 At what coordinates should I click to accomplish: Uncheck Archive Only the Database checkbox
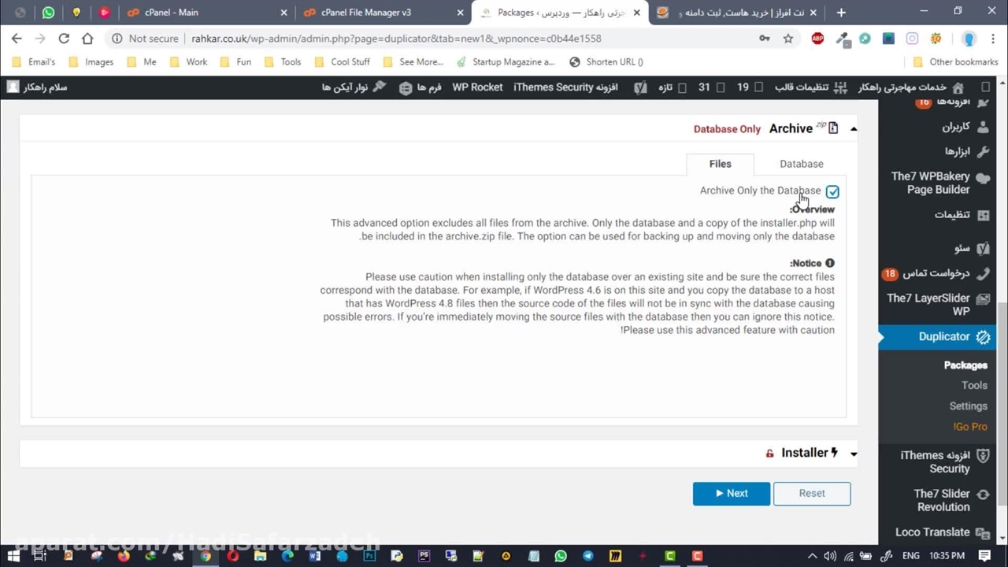(832, 192)
